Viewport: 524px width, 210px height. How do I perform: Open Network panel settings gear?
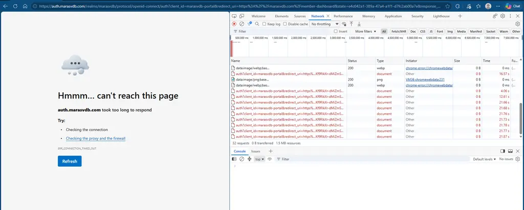[x=518, y=24]
